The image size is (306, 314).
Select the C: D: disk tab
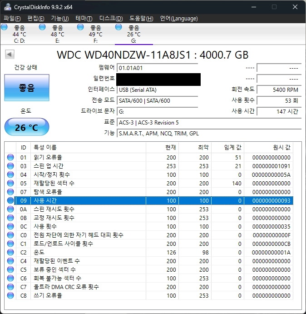20,34
